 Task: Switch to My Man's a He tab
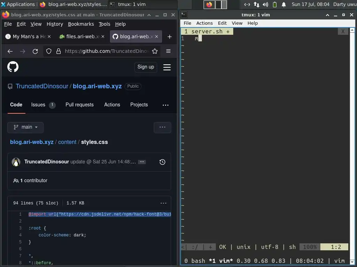[28, 37]
